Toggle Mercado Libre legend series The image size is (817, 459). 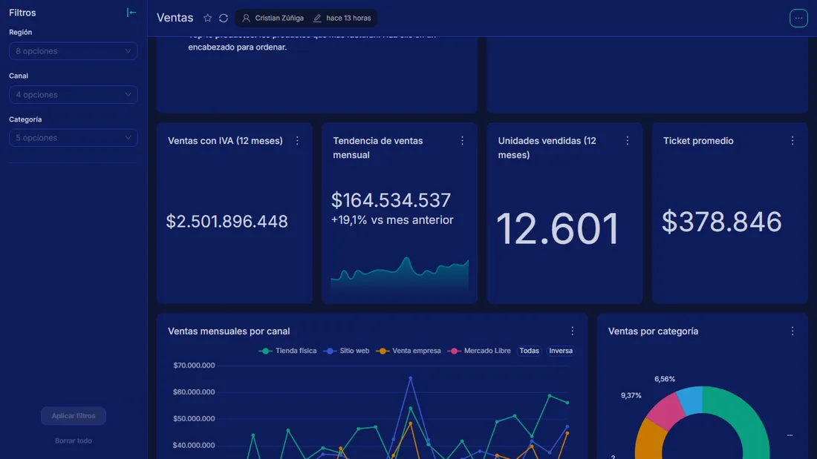click(x=479, y=351)
